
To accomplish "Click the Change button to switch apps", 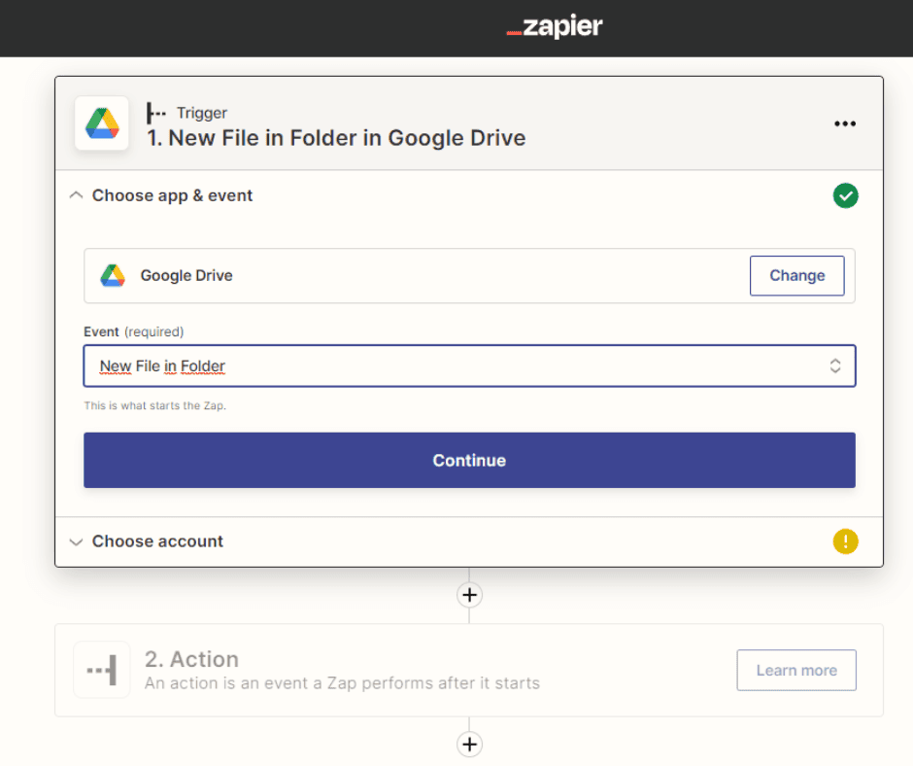I will (x=796, y=275).
